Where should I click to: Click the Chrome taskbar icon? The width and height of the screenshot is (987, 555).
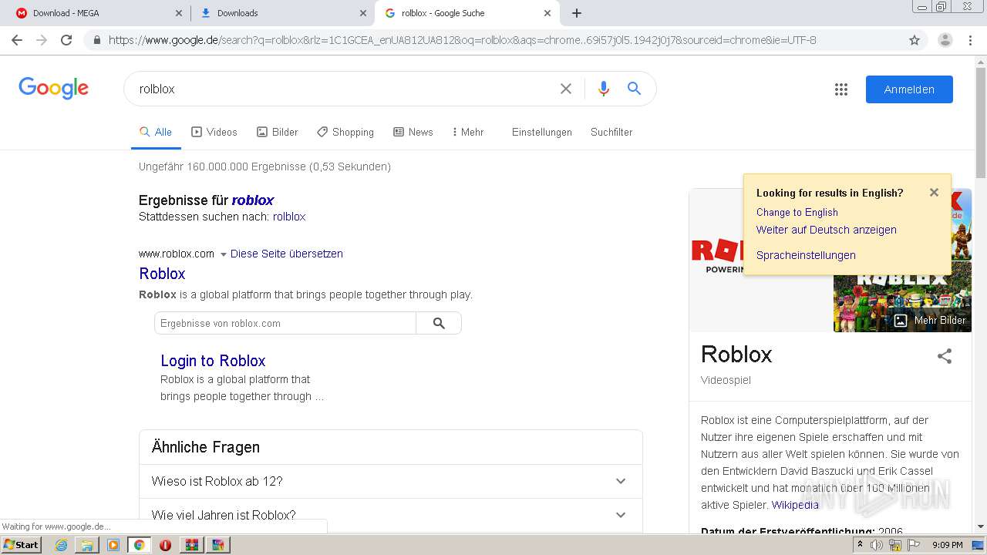pyautogui.click(x=139, y=545)
